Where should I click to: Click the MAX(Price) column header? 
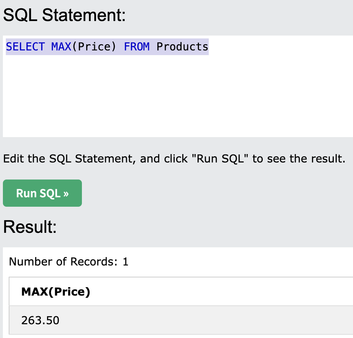point(55,292)
